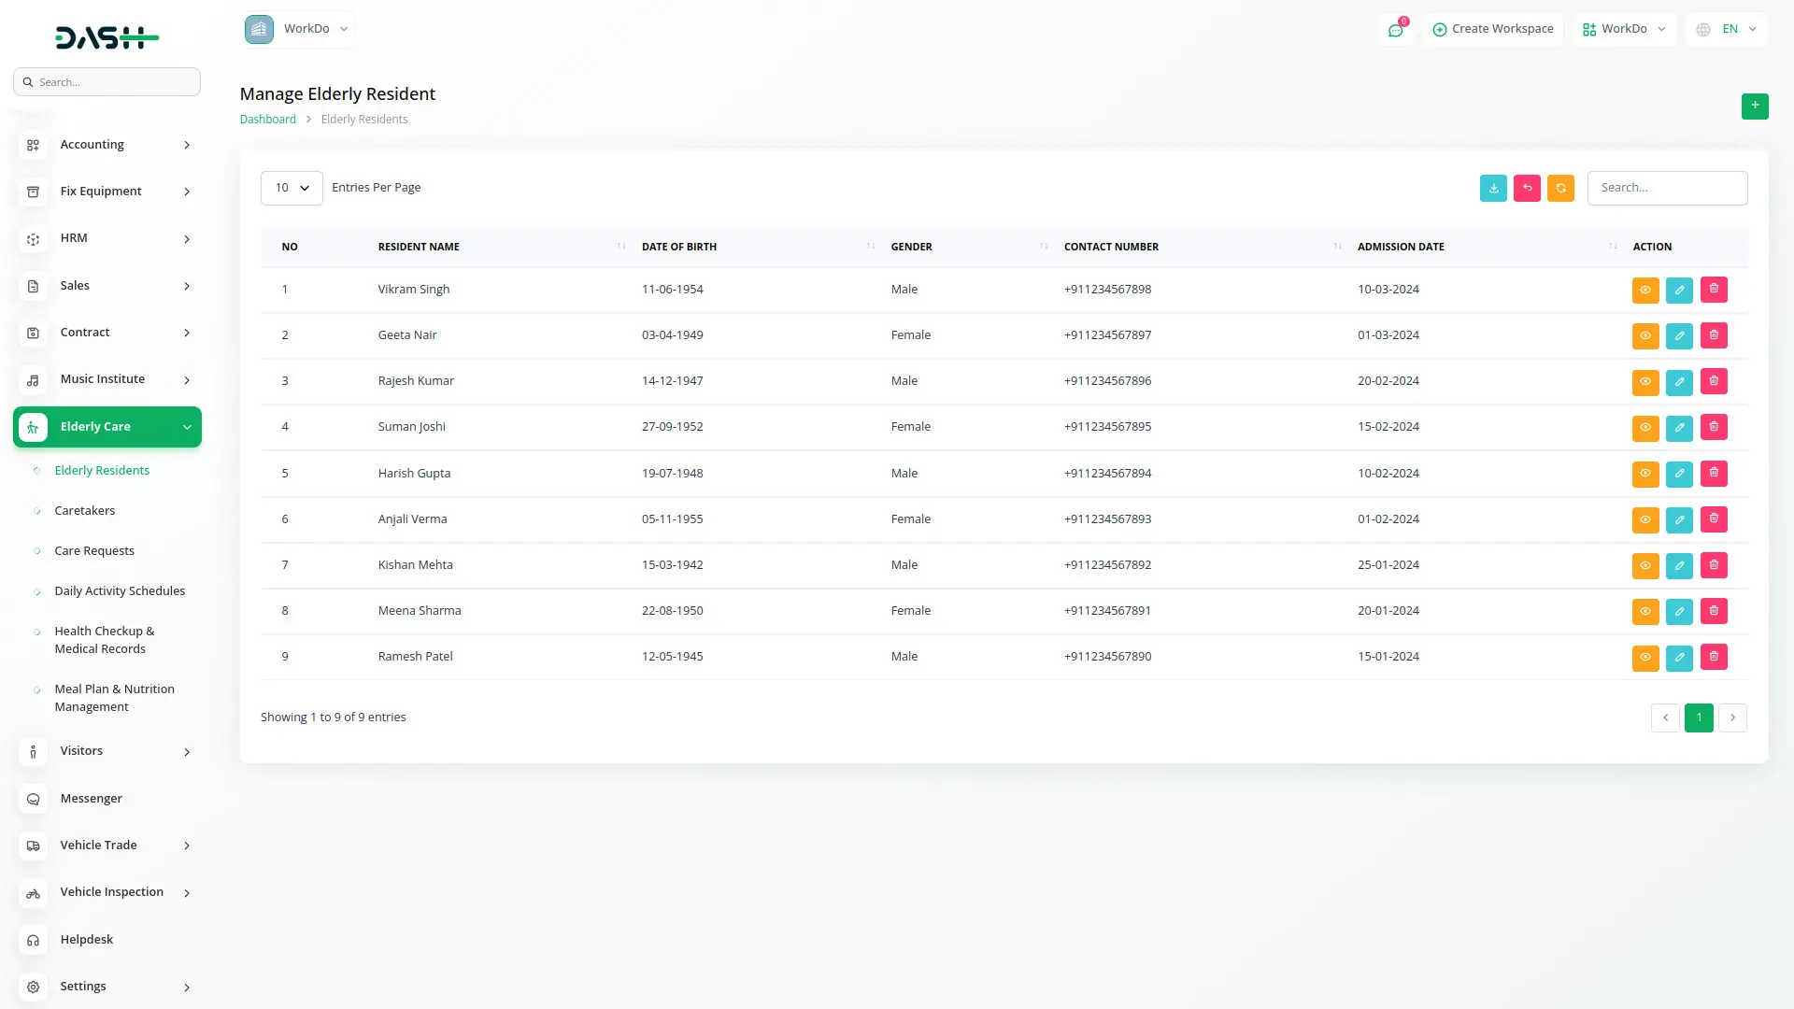Delete Rajesh Kumar's resident entry
Screen dimensions: 1794x1009
1714,381
